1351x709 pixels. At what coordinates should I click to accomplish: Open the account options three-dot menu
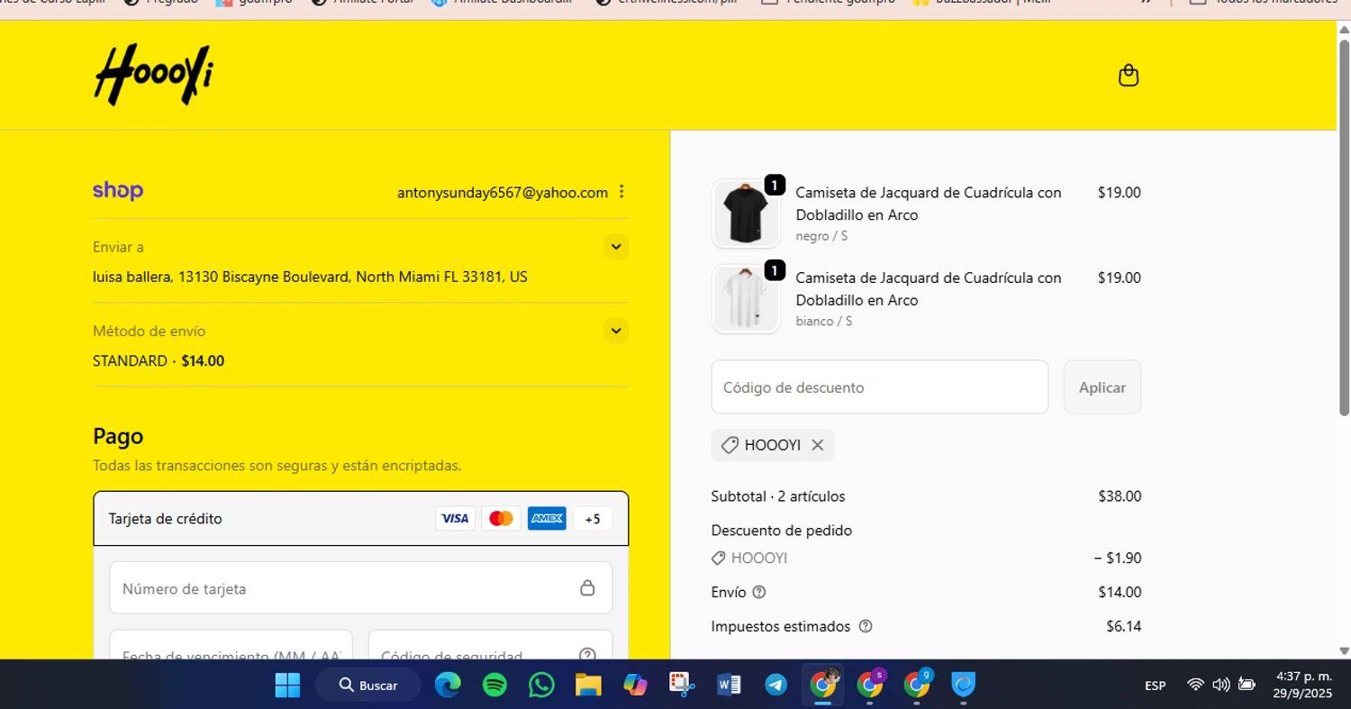tap(621, 192)
